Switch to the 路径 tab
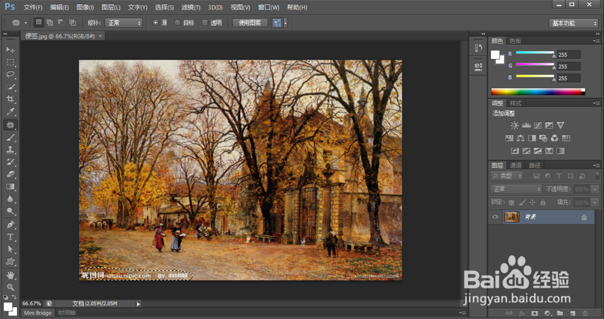 pos(535,165)
